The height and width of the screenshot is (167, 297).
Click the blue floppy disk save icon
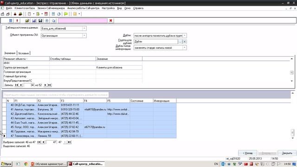pyautogui.click(x=34, y=20)
